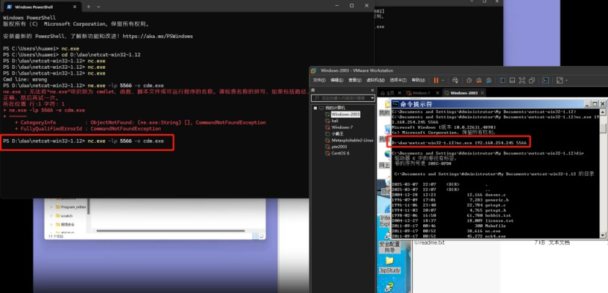Select the Program_orther folder in Explorer

coord(73,207)
